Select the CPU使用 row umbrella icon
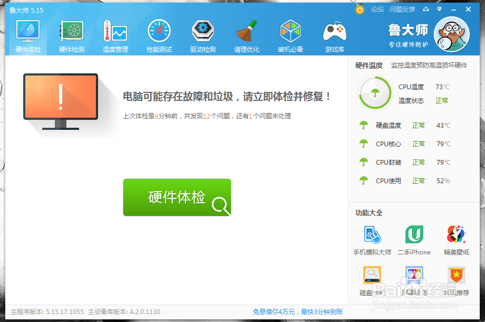The height and width of the screenshot is (322, 485). point(364,181)
